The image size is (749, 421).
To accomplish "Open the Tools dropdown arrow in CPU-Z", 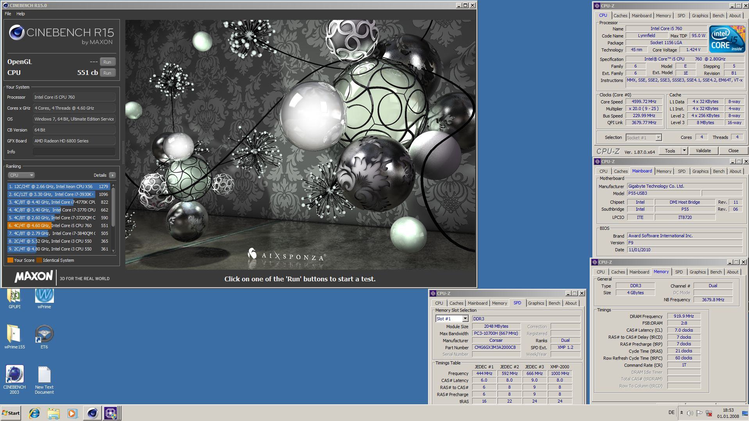I will pos(684,151).
